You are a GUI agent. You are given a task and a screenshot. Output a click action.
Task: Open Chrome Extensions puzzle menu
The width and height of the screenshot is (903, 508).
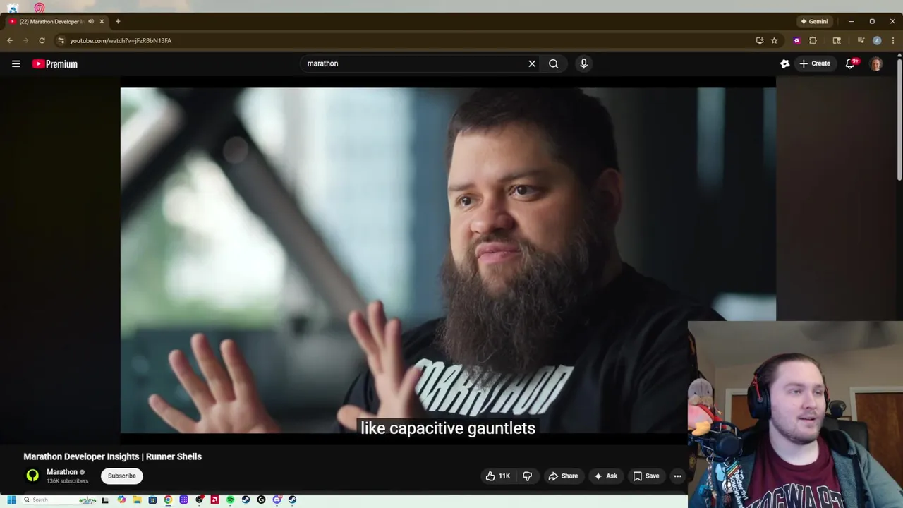click(813, 40)
